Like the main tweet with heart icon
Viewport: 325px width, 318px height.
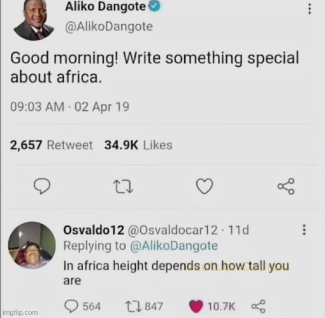[x=205, y=186]
